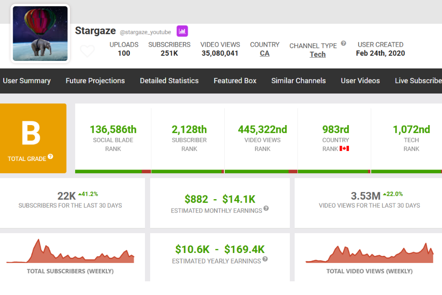The width and height of the screenshot is (442, 295).
Task: Click the Total Grade help icon
Action: [51, 157]
